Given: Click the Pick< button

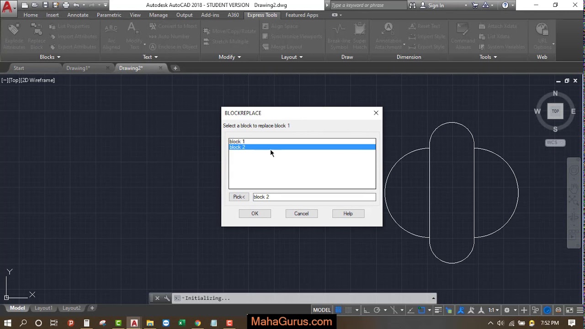Looking at the screenshot, I should click(239, 197).
